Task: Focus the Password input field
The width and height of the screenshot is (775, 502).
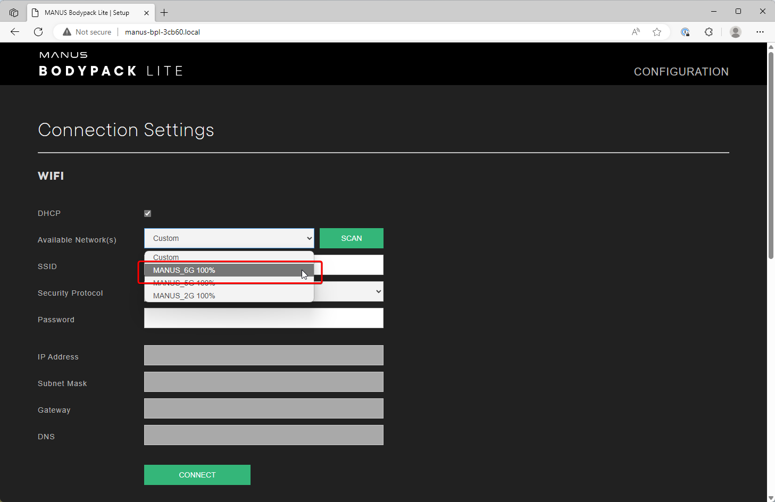Action: tap(263, 318)
